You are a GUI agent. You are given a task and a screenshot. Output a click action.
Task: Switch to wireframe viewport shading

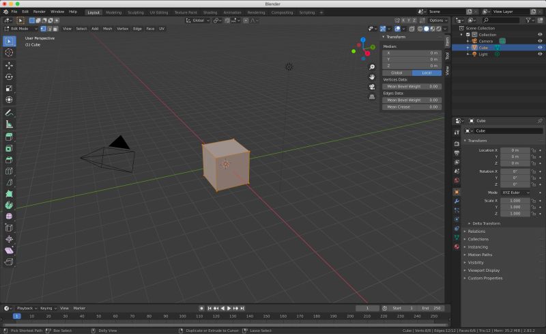pos(420,29)
